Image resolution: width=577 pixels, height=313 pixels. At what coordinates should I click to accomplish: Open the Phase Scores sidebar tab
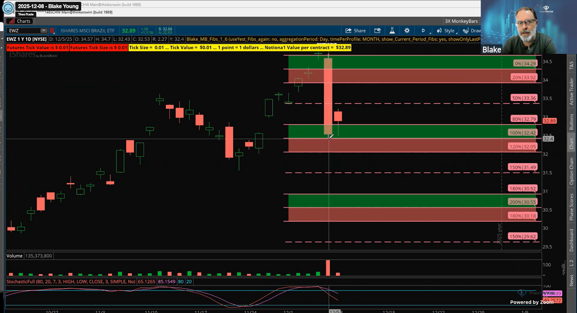(x=571, y=207)
